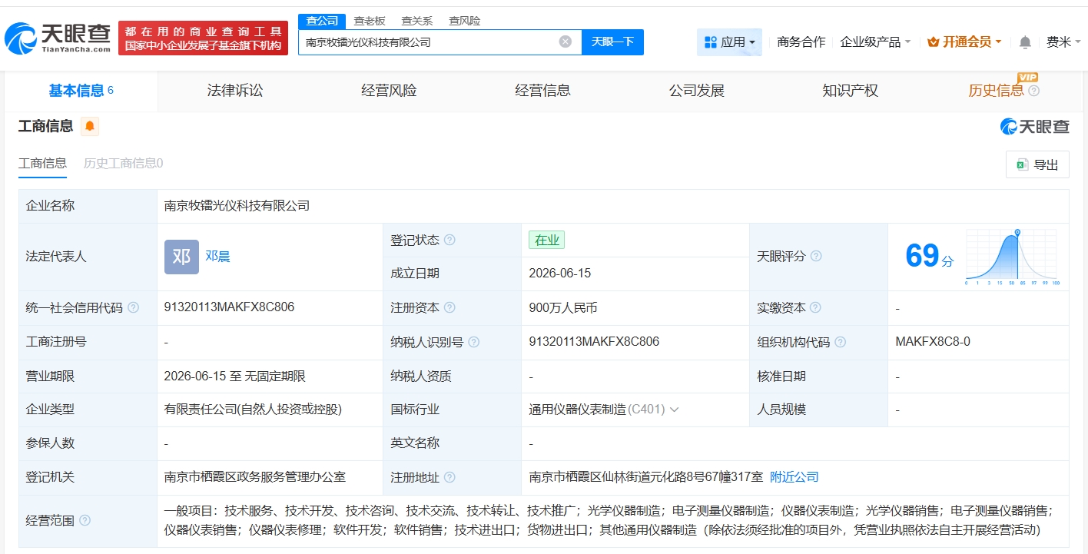This screenshot has width=1088, height=554.
Task: Clear the search box with the X icon
Action: coord(566,41)
